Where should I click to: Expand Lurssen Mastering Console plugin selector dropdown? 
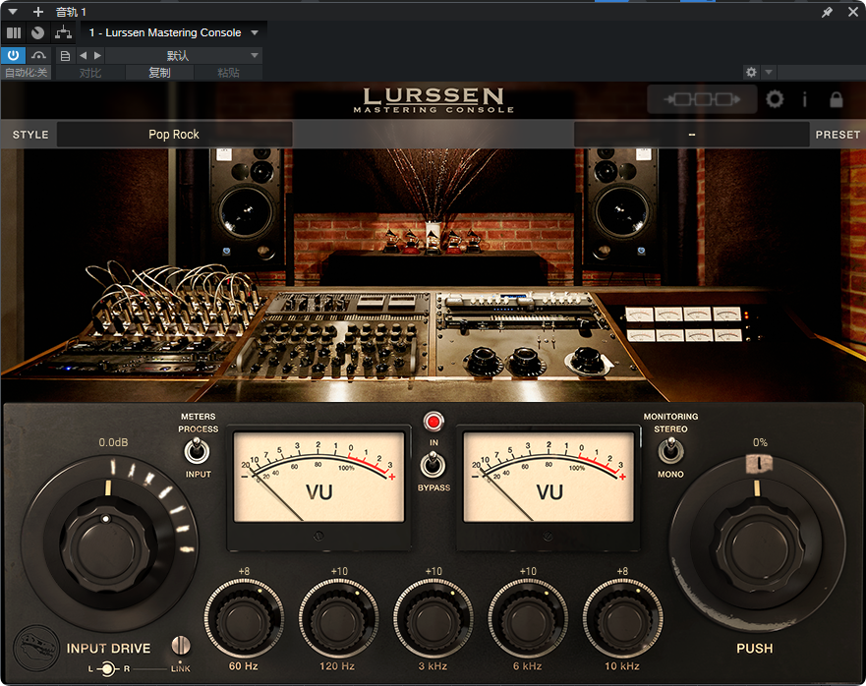(255, 32)
